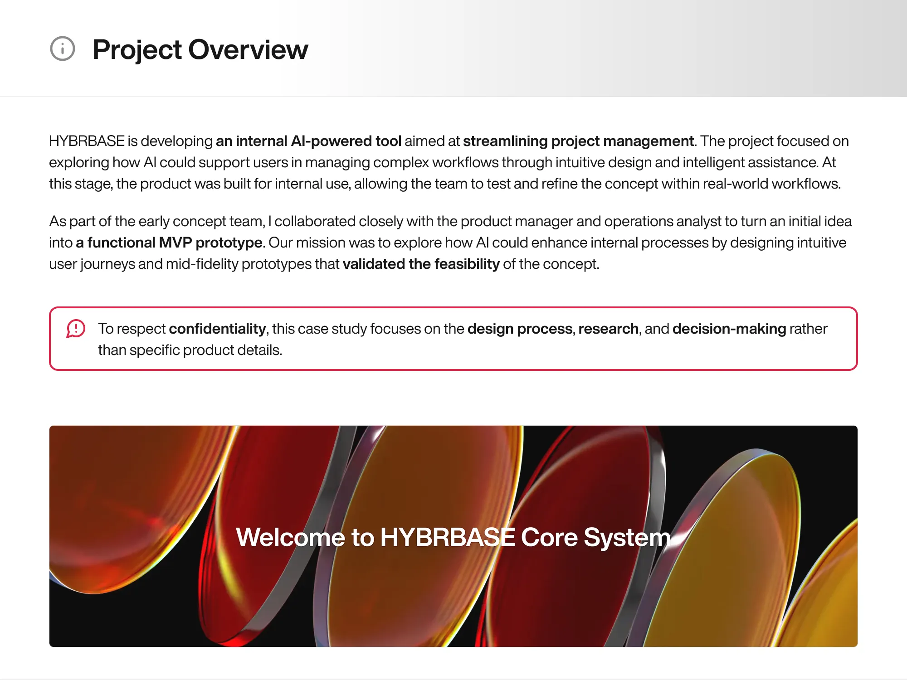Click the bold word 'research' in the callout
The width and height of the screenshot is (907, 680).
(x=608, y=329)
